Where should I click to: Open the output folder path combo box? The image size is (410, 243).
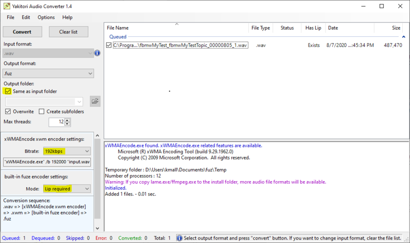[44, 101]
